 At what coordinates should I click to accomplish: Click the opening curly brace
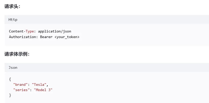click(x=10, y=79)
